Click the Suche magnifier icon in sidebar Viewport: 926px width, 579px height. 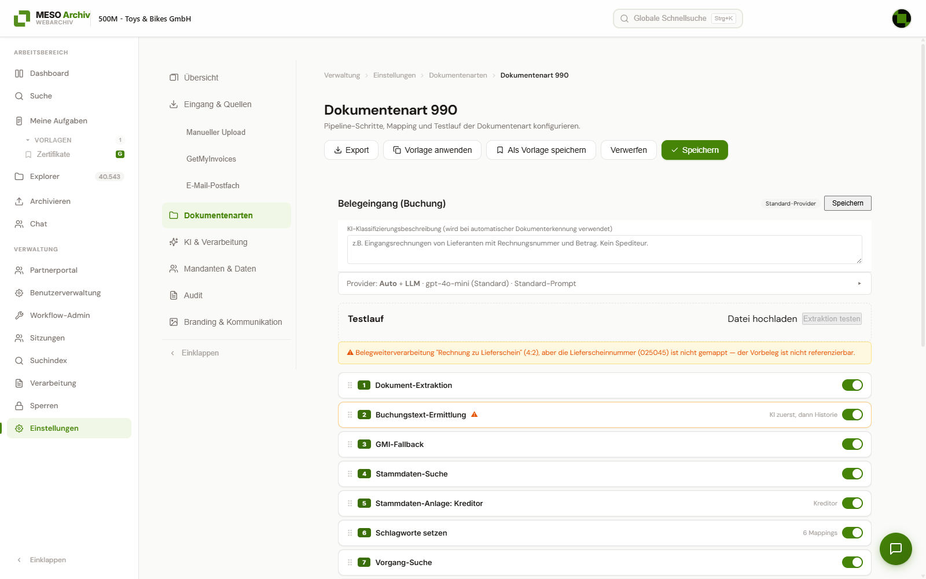point(19,96)
